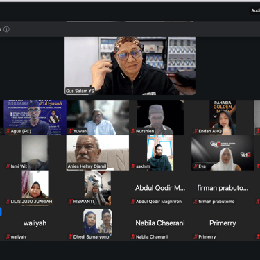
Task: Select Endah AHQ video tile
Action: 223,117
